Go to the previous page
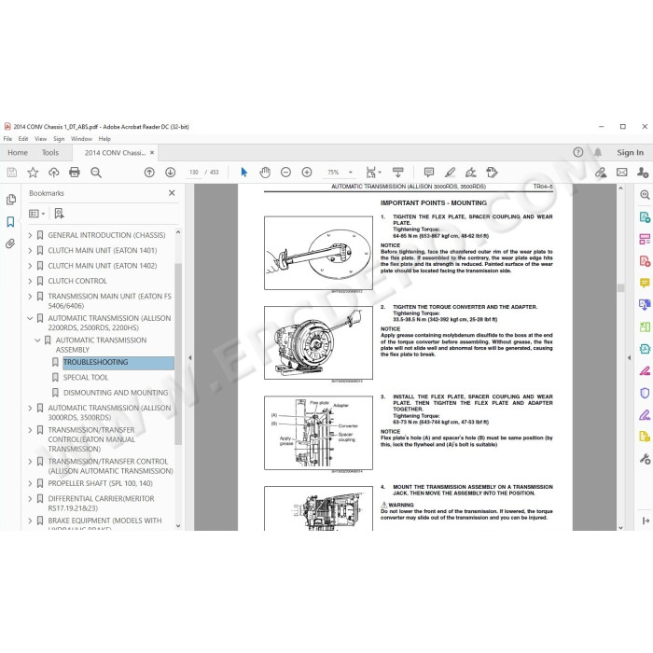Screen dimensions: 653x653 (x=149, y=172)
